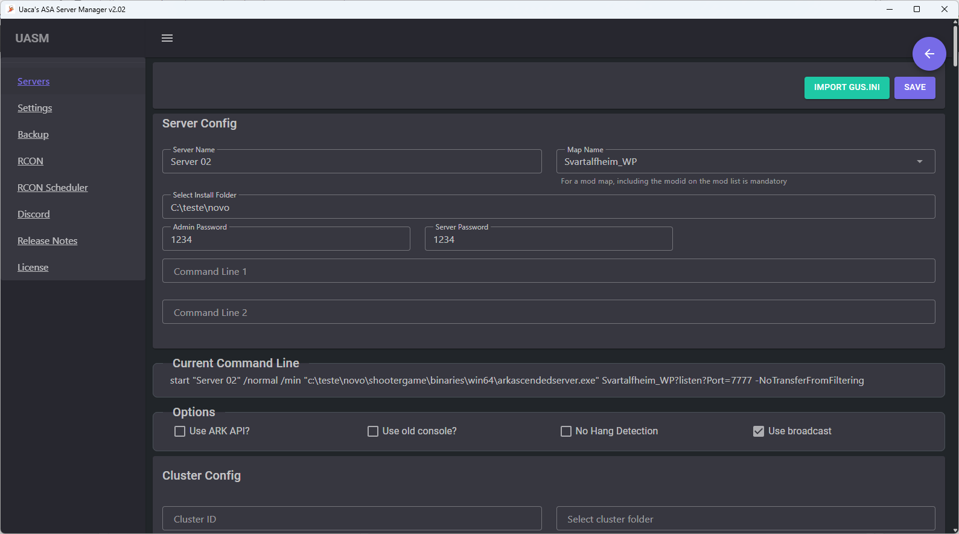Minimize the ASA Server Manager window
Image resolution: width=959 pixels, height=534 pixels.
[x=889, y=9]
